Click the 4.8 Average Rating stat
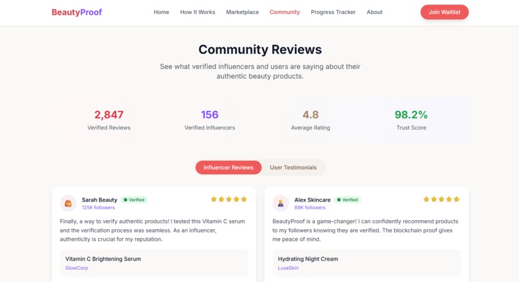The width and height of the screenshot is (519, 282). [x=310, y=120]
